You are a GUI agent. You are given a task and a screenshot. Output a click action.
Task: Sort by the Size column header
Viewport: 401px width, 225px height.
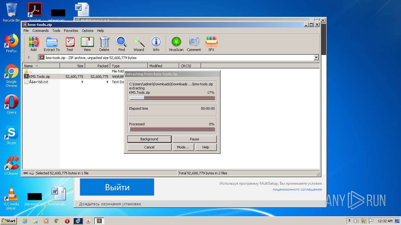(x=72, y=66)
